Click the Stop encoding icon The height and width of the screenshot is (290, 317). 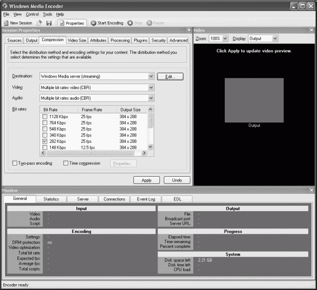(x=130, y=23)
